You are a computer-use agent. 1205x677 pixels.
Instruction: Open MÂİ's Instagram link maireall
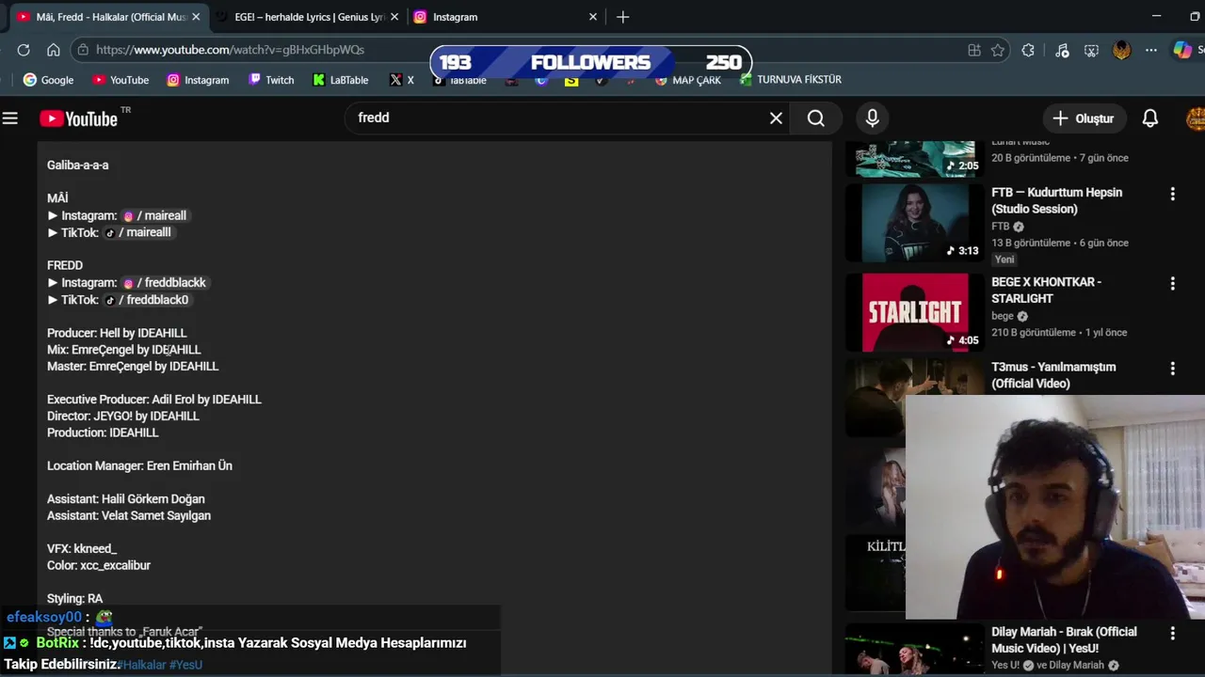[x=154, y=215]
